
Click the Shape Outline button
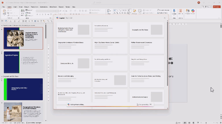coord(148,13)
